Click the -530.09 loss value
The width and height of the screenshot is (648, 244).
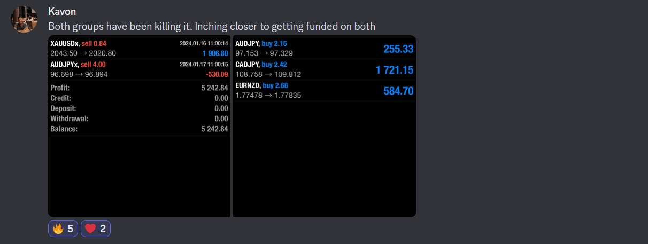(217, 74)
